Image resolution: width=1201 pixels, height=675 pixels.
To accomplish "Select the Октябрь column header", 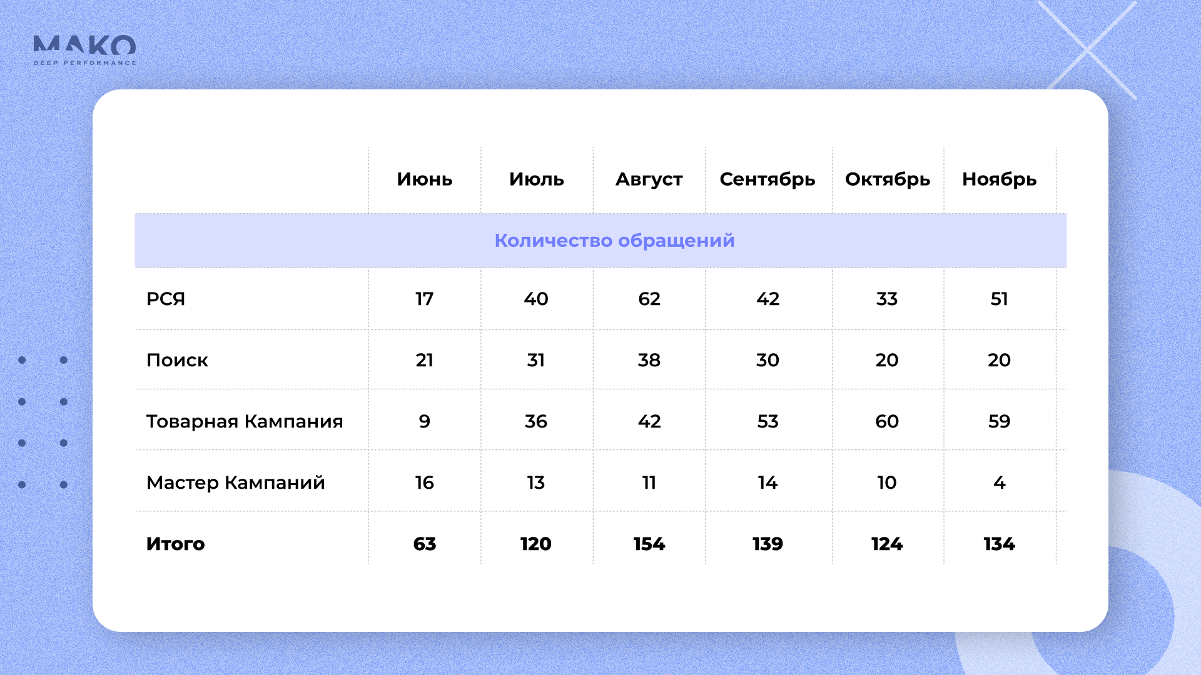I will click(887, 179).
